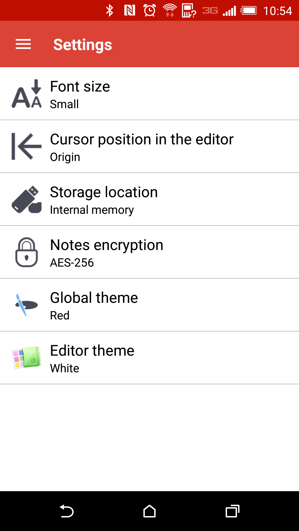The width and height of the screenshot is (299, 531).
Task: Open Notes encryption option
Action: tap(149, 252)
